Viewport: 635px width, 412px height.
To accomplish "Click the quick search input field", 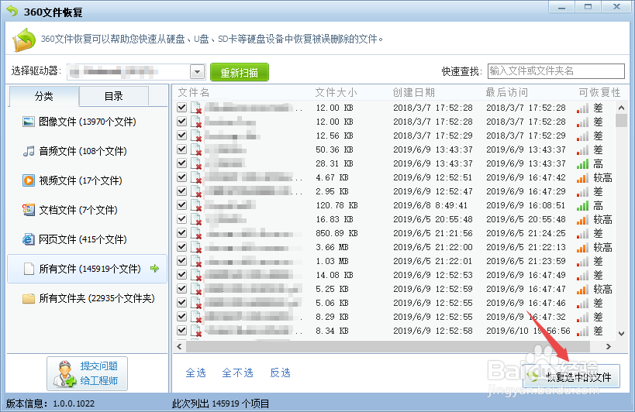I will coord(556,71).
